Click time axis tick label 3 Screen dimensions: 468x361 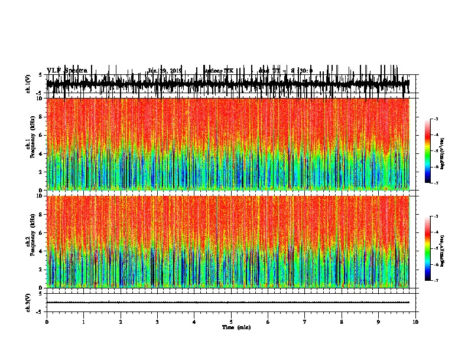click(x=157, y=322)
